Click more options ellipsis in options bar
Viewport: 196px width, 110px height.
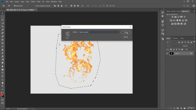(88, 6)
